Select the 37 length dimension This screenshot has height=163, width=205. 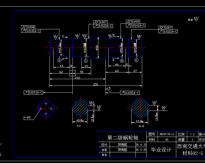pos(135,71)
